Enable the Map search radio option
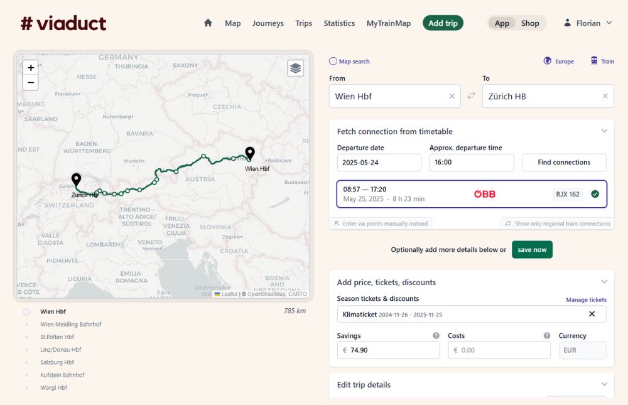 click(333, 62)
